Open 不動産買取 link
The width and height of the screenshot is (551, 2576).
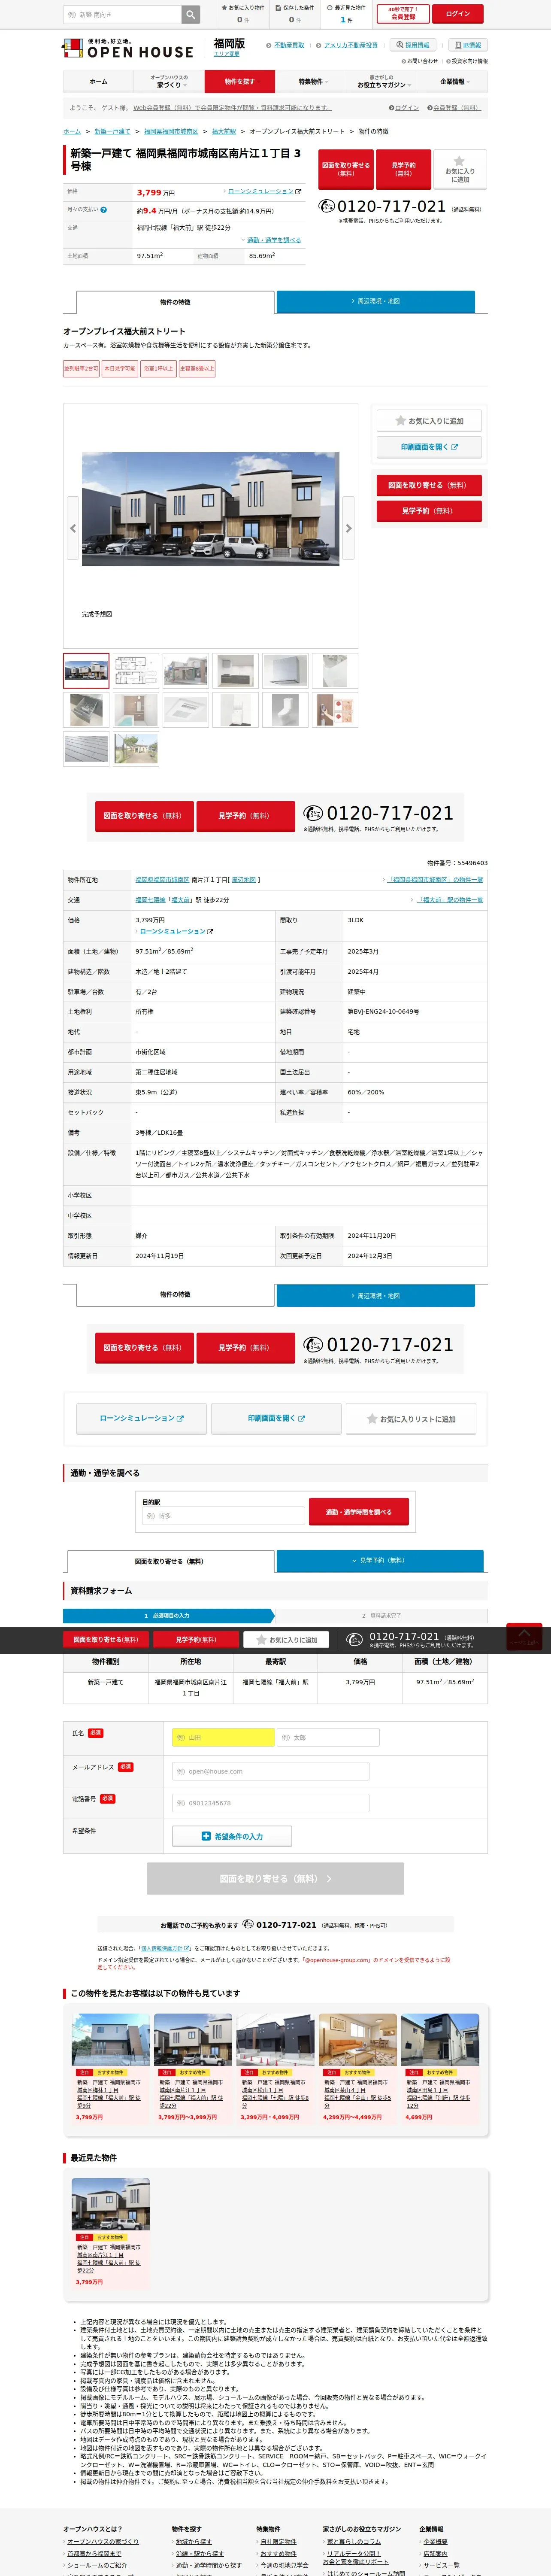pyautogui.click(x=289, y=45)
